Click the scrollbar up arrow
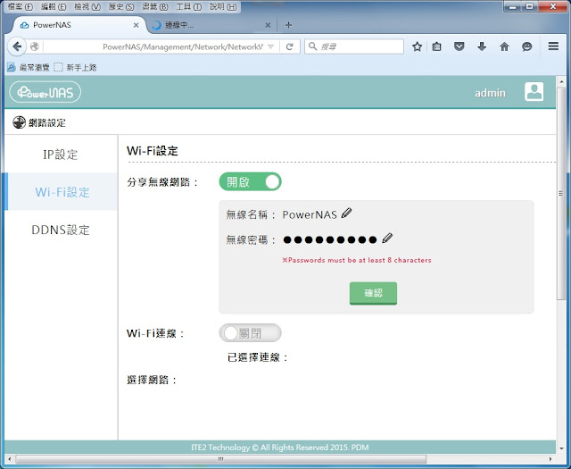This screenshot has width=571, height=469. [x=561, y=81]
